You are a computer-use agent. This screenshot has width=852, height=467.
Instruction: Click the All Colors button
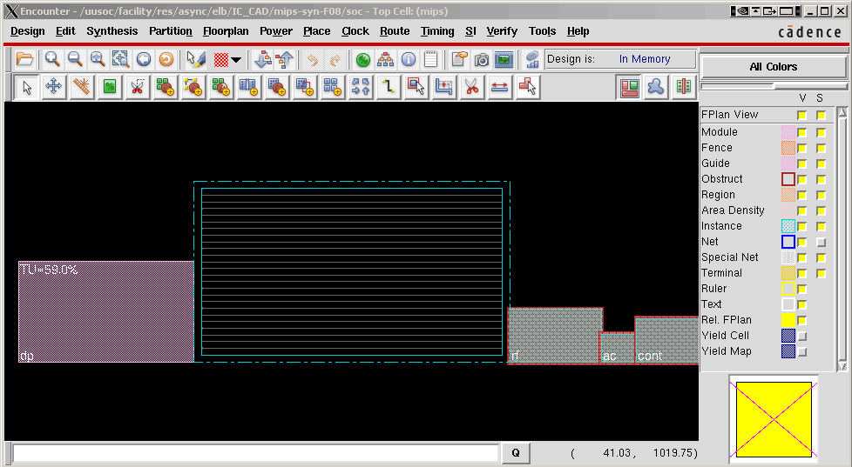[x=774, y=67]
